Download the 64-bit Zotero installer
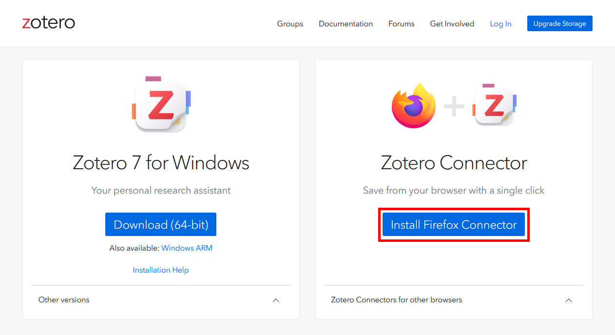Image resolution: width=615 pixels, height=335 pixels. click(x=161, y=225)
